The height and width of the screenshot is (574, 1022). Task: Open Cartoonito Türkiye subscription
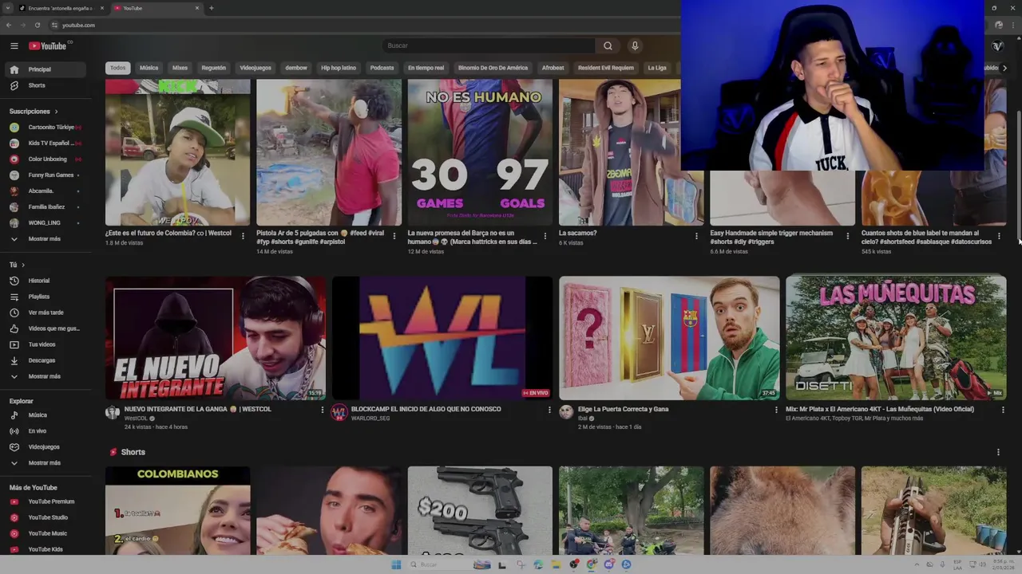pos(46,128)
